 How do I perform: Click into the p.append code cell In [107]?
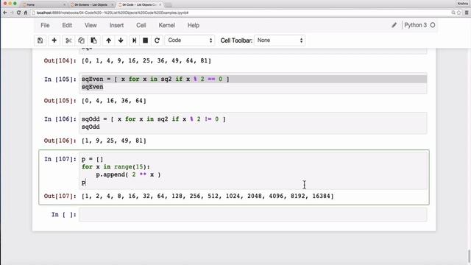point(252,171)
